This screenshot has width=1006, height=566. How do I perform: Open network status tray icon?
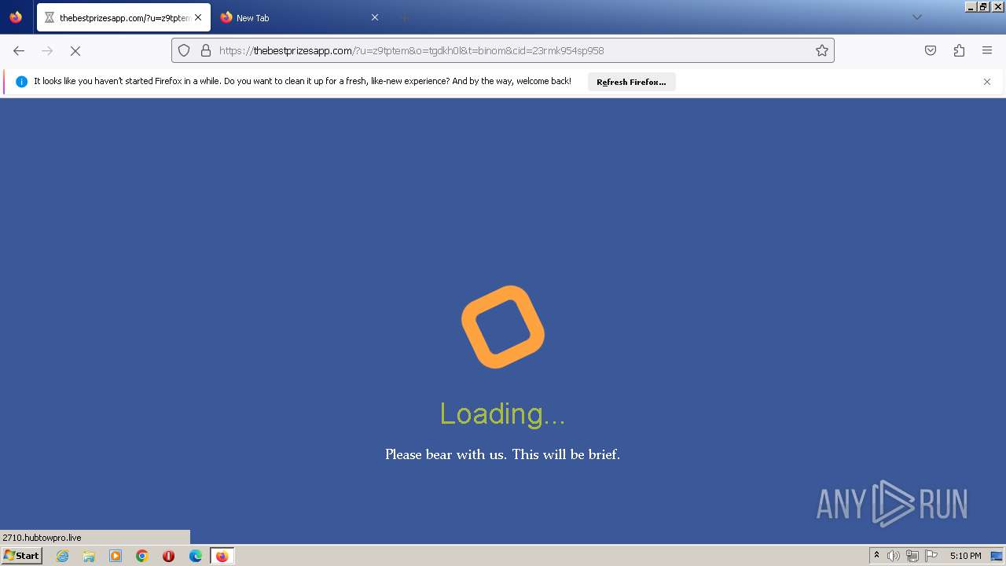click(912, 556)
